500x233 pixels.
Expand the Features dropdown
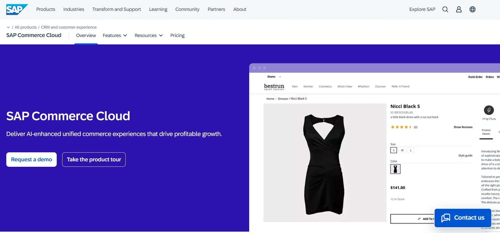pos(115,35)
